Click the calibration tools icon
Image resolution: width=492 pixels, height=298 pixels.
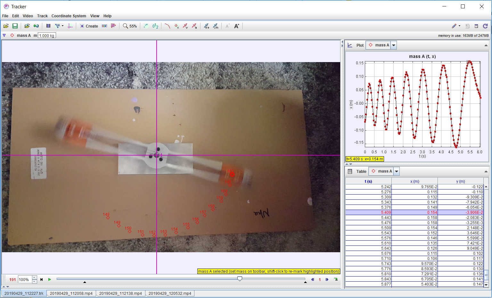click(x=57, y=26)
